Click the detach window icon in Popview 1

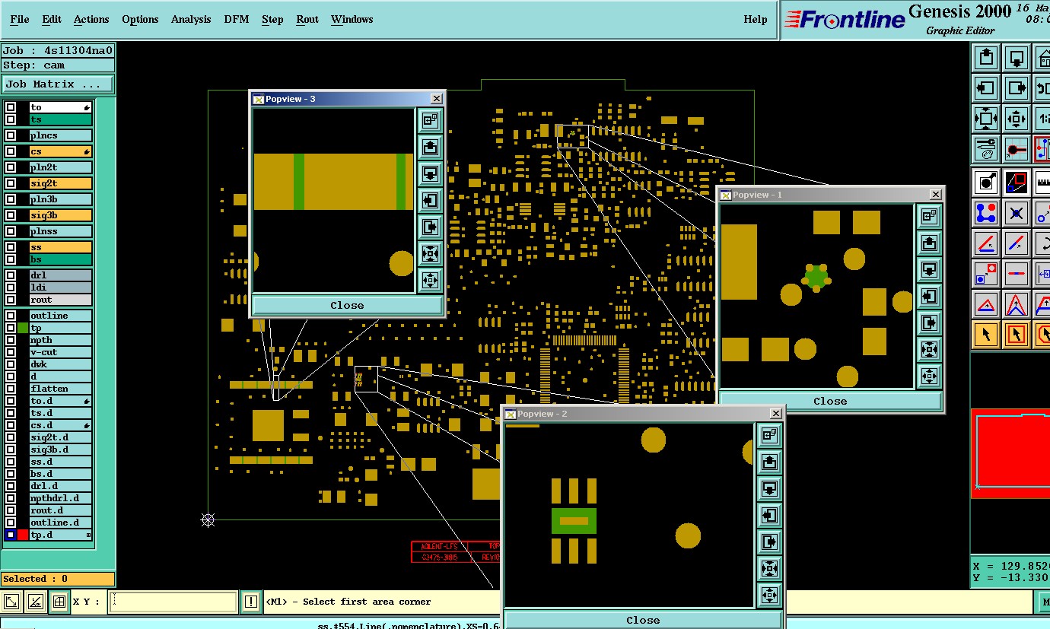(x=929, y=216)
